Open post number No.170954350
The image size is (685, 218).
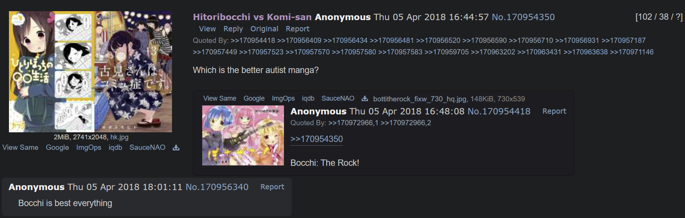point(523,17)
